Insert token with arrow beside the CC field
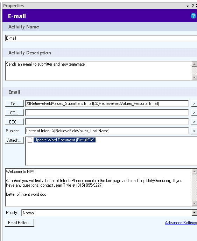197x241 pixels. (x=194, y=113)
